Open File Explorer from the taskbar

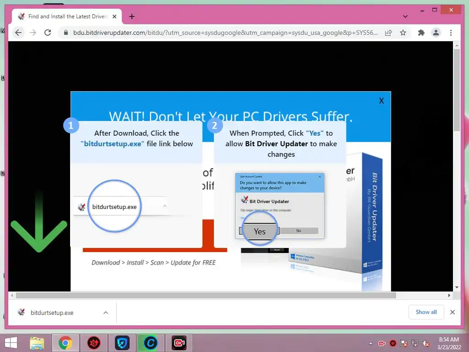[37, 343]
